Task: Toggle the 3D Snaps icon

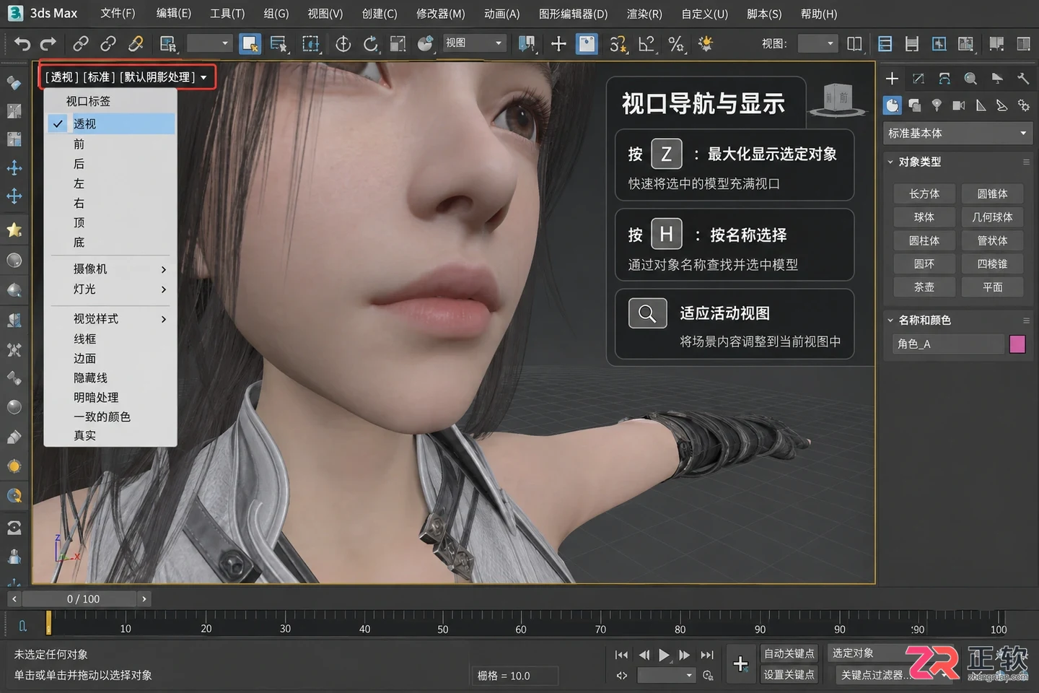Action: tap(618, 44)
